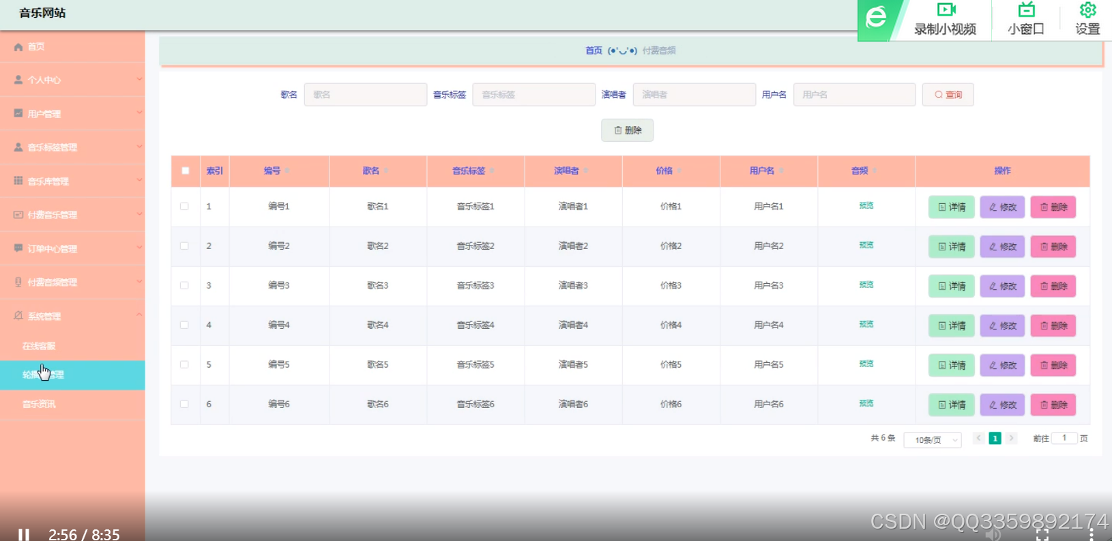Click the video fullscreen icon
Image resolution: width=1112 pixels, height=541 pixels.
click(1042, 535)
